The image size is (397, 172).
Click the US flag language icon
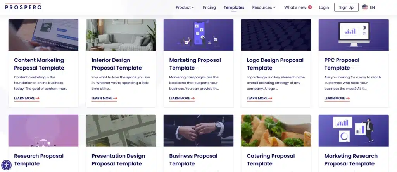tap(365, 7)
